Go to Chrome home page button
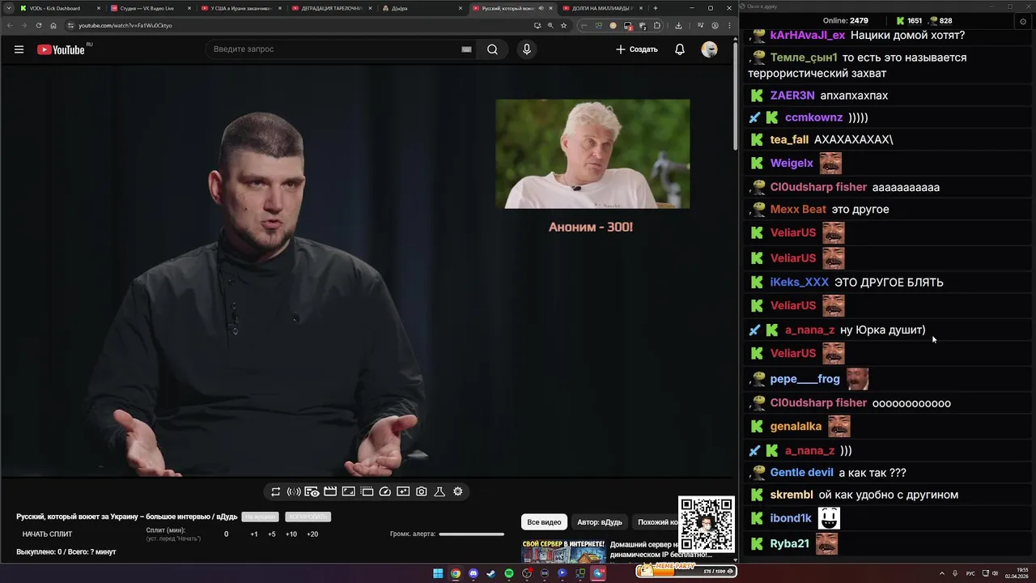This screenshot has height=583, width=1036. click(x=53, y=25)
